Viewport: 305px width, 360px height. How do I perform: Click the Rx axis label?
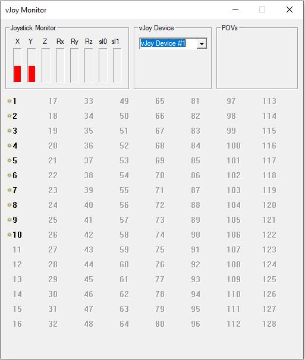pyautogui.click(x=60, y=42)
